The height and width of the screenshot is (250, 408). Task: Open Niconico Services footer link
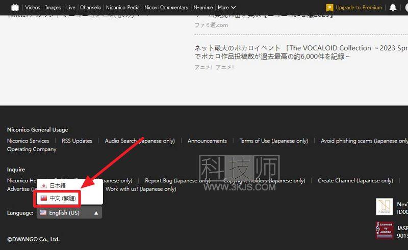(28, 141)
